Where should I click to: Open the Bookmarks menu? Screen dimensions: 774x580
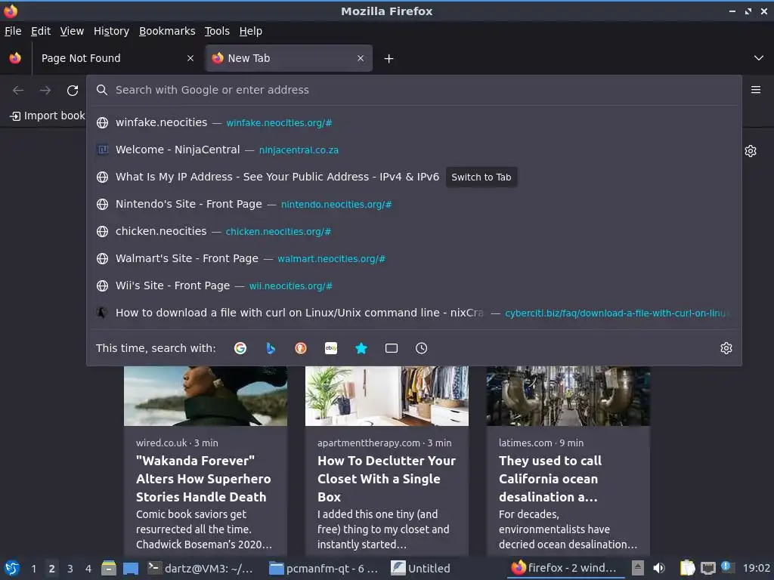(x=167, y=31)
